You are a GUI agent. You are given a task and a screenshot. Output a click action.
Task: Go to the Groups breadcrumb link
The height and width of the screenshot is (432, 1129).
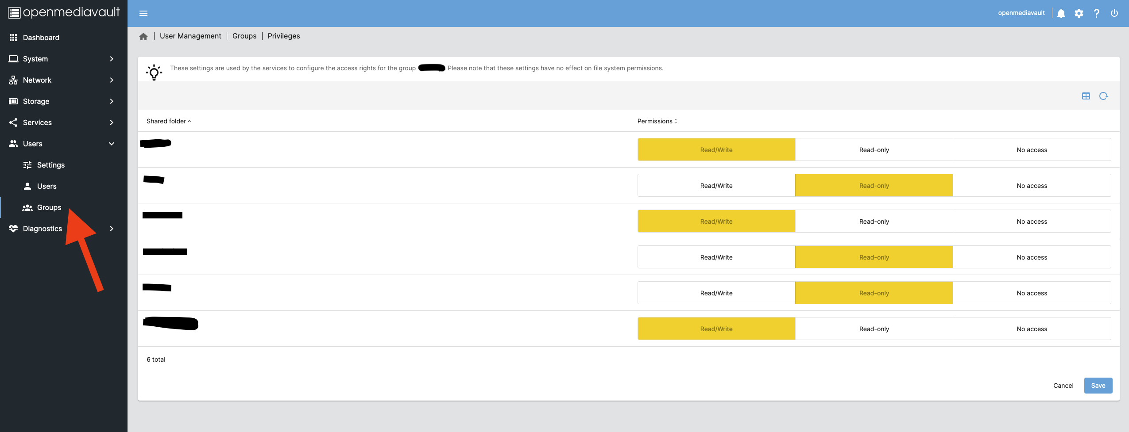coord(244,36)
